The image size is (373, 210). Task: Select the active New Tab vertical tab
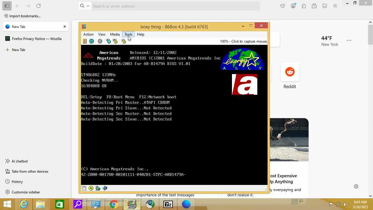coord(36,27)
